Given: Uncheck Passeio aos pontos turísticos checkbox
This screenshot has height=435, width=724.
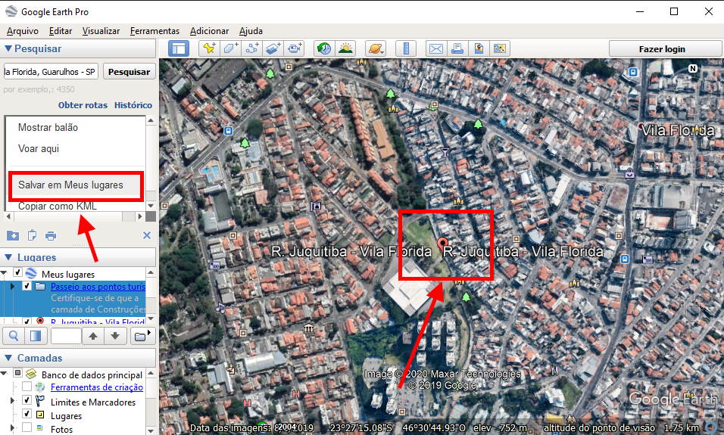Looking at the screenshot, I should pos(27,286).
